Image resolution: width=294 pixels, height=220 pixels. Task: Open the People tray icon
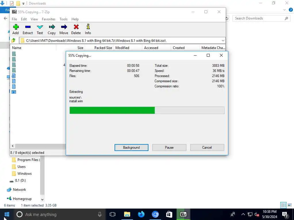tap(233, 214)
